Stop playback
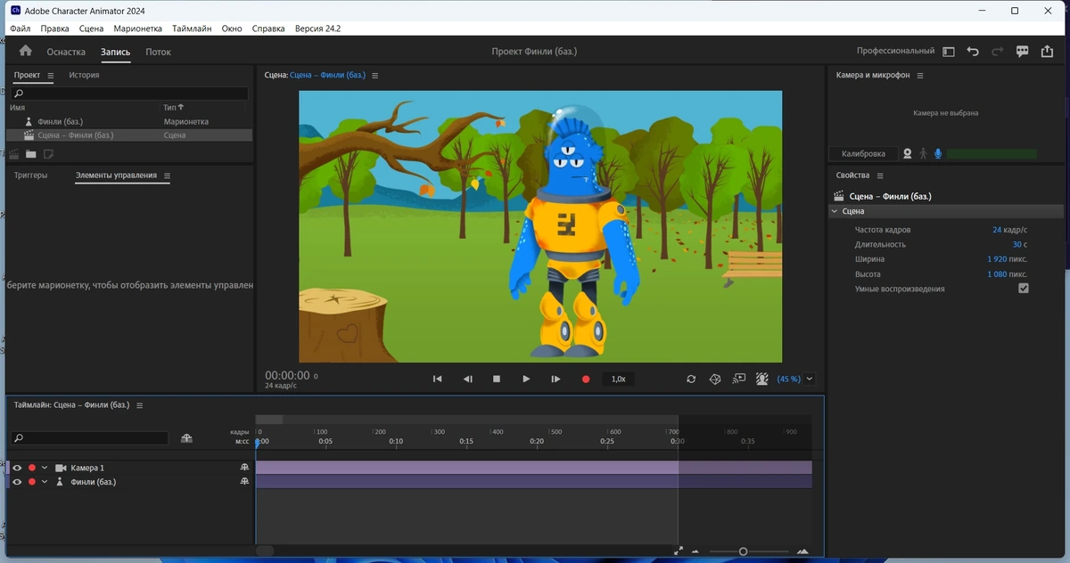The image size is (1070, 563). pyautogui.click(x=497, y=379)
